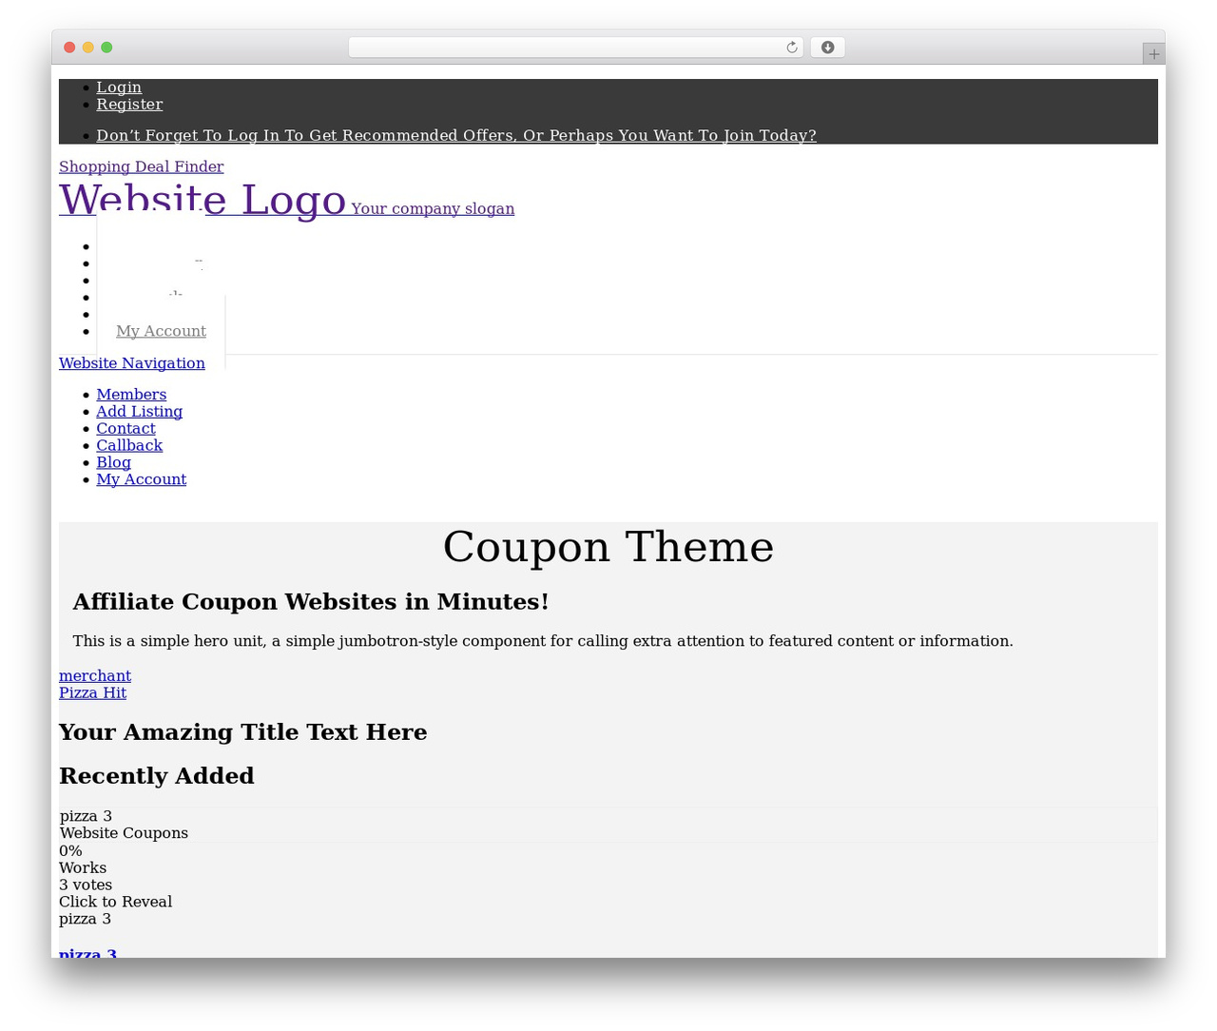The width and height of the screenshot is (1217, 1031).
Task: Open the Pizza Hit link
Action: coord(92,693)
